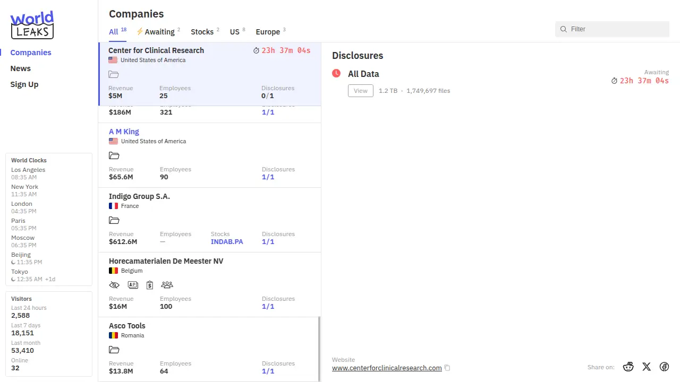Open INDAB.PA stock link
680x382 pixels.
[x=227, y=241]
